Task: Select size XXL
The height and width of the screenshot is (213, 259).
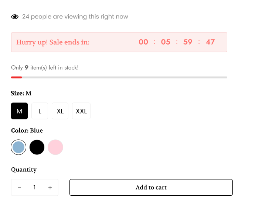Action: pyautogui.click(x=81, y=111)
